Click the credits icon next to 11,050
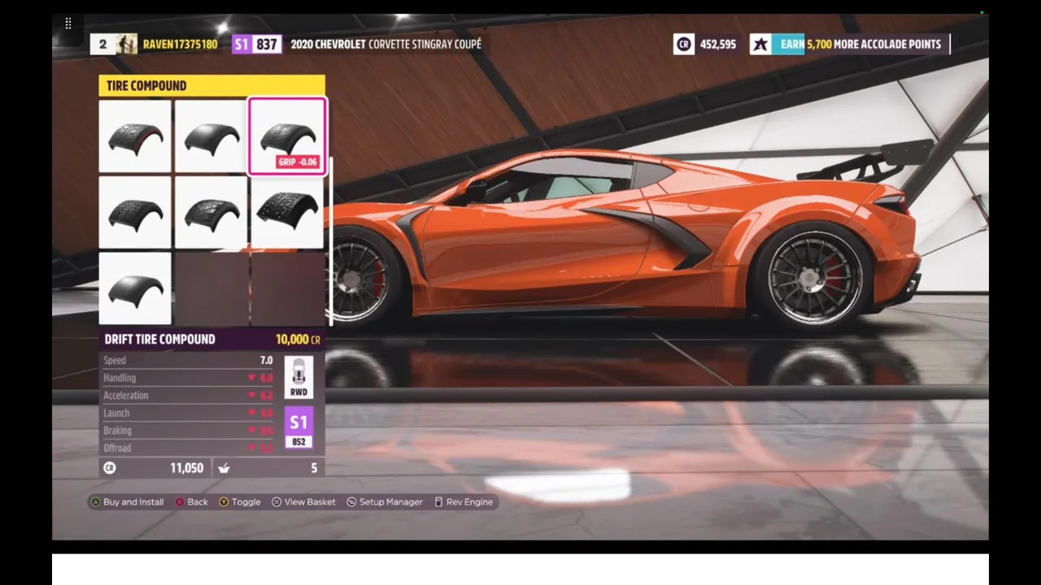Image resolution: width=1041 pixels, height=585 pixels. pos(110,468)
